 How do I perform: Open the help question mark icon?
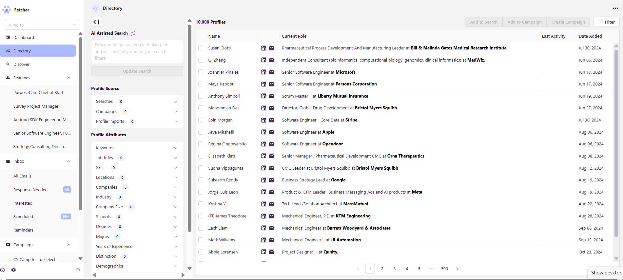click(x=3, y=270)
